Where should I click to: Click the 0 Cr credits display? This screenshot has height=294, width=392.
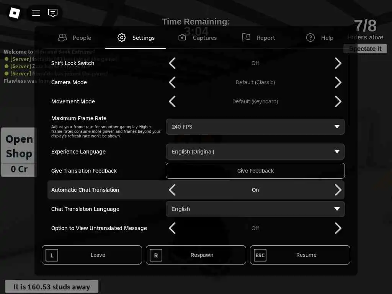pyautogui.click(x=19, y=169)
